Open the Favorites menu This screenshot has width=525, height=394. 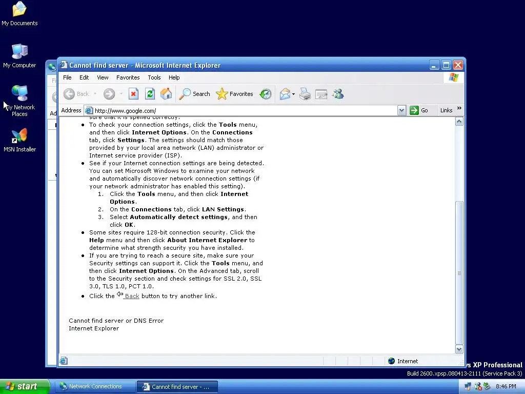tap(128, 77)
